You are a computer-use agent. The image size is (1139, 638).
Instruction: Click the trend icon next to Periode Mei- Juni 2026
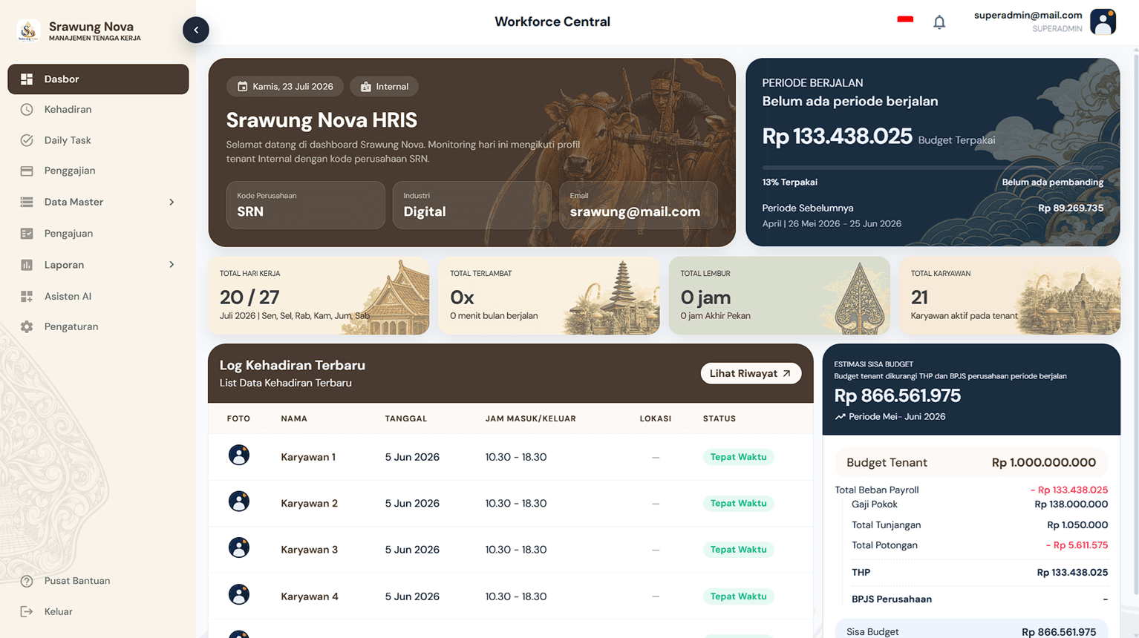pyautogui.click(x=840, y=417)
